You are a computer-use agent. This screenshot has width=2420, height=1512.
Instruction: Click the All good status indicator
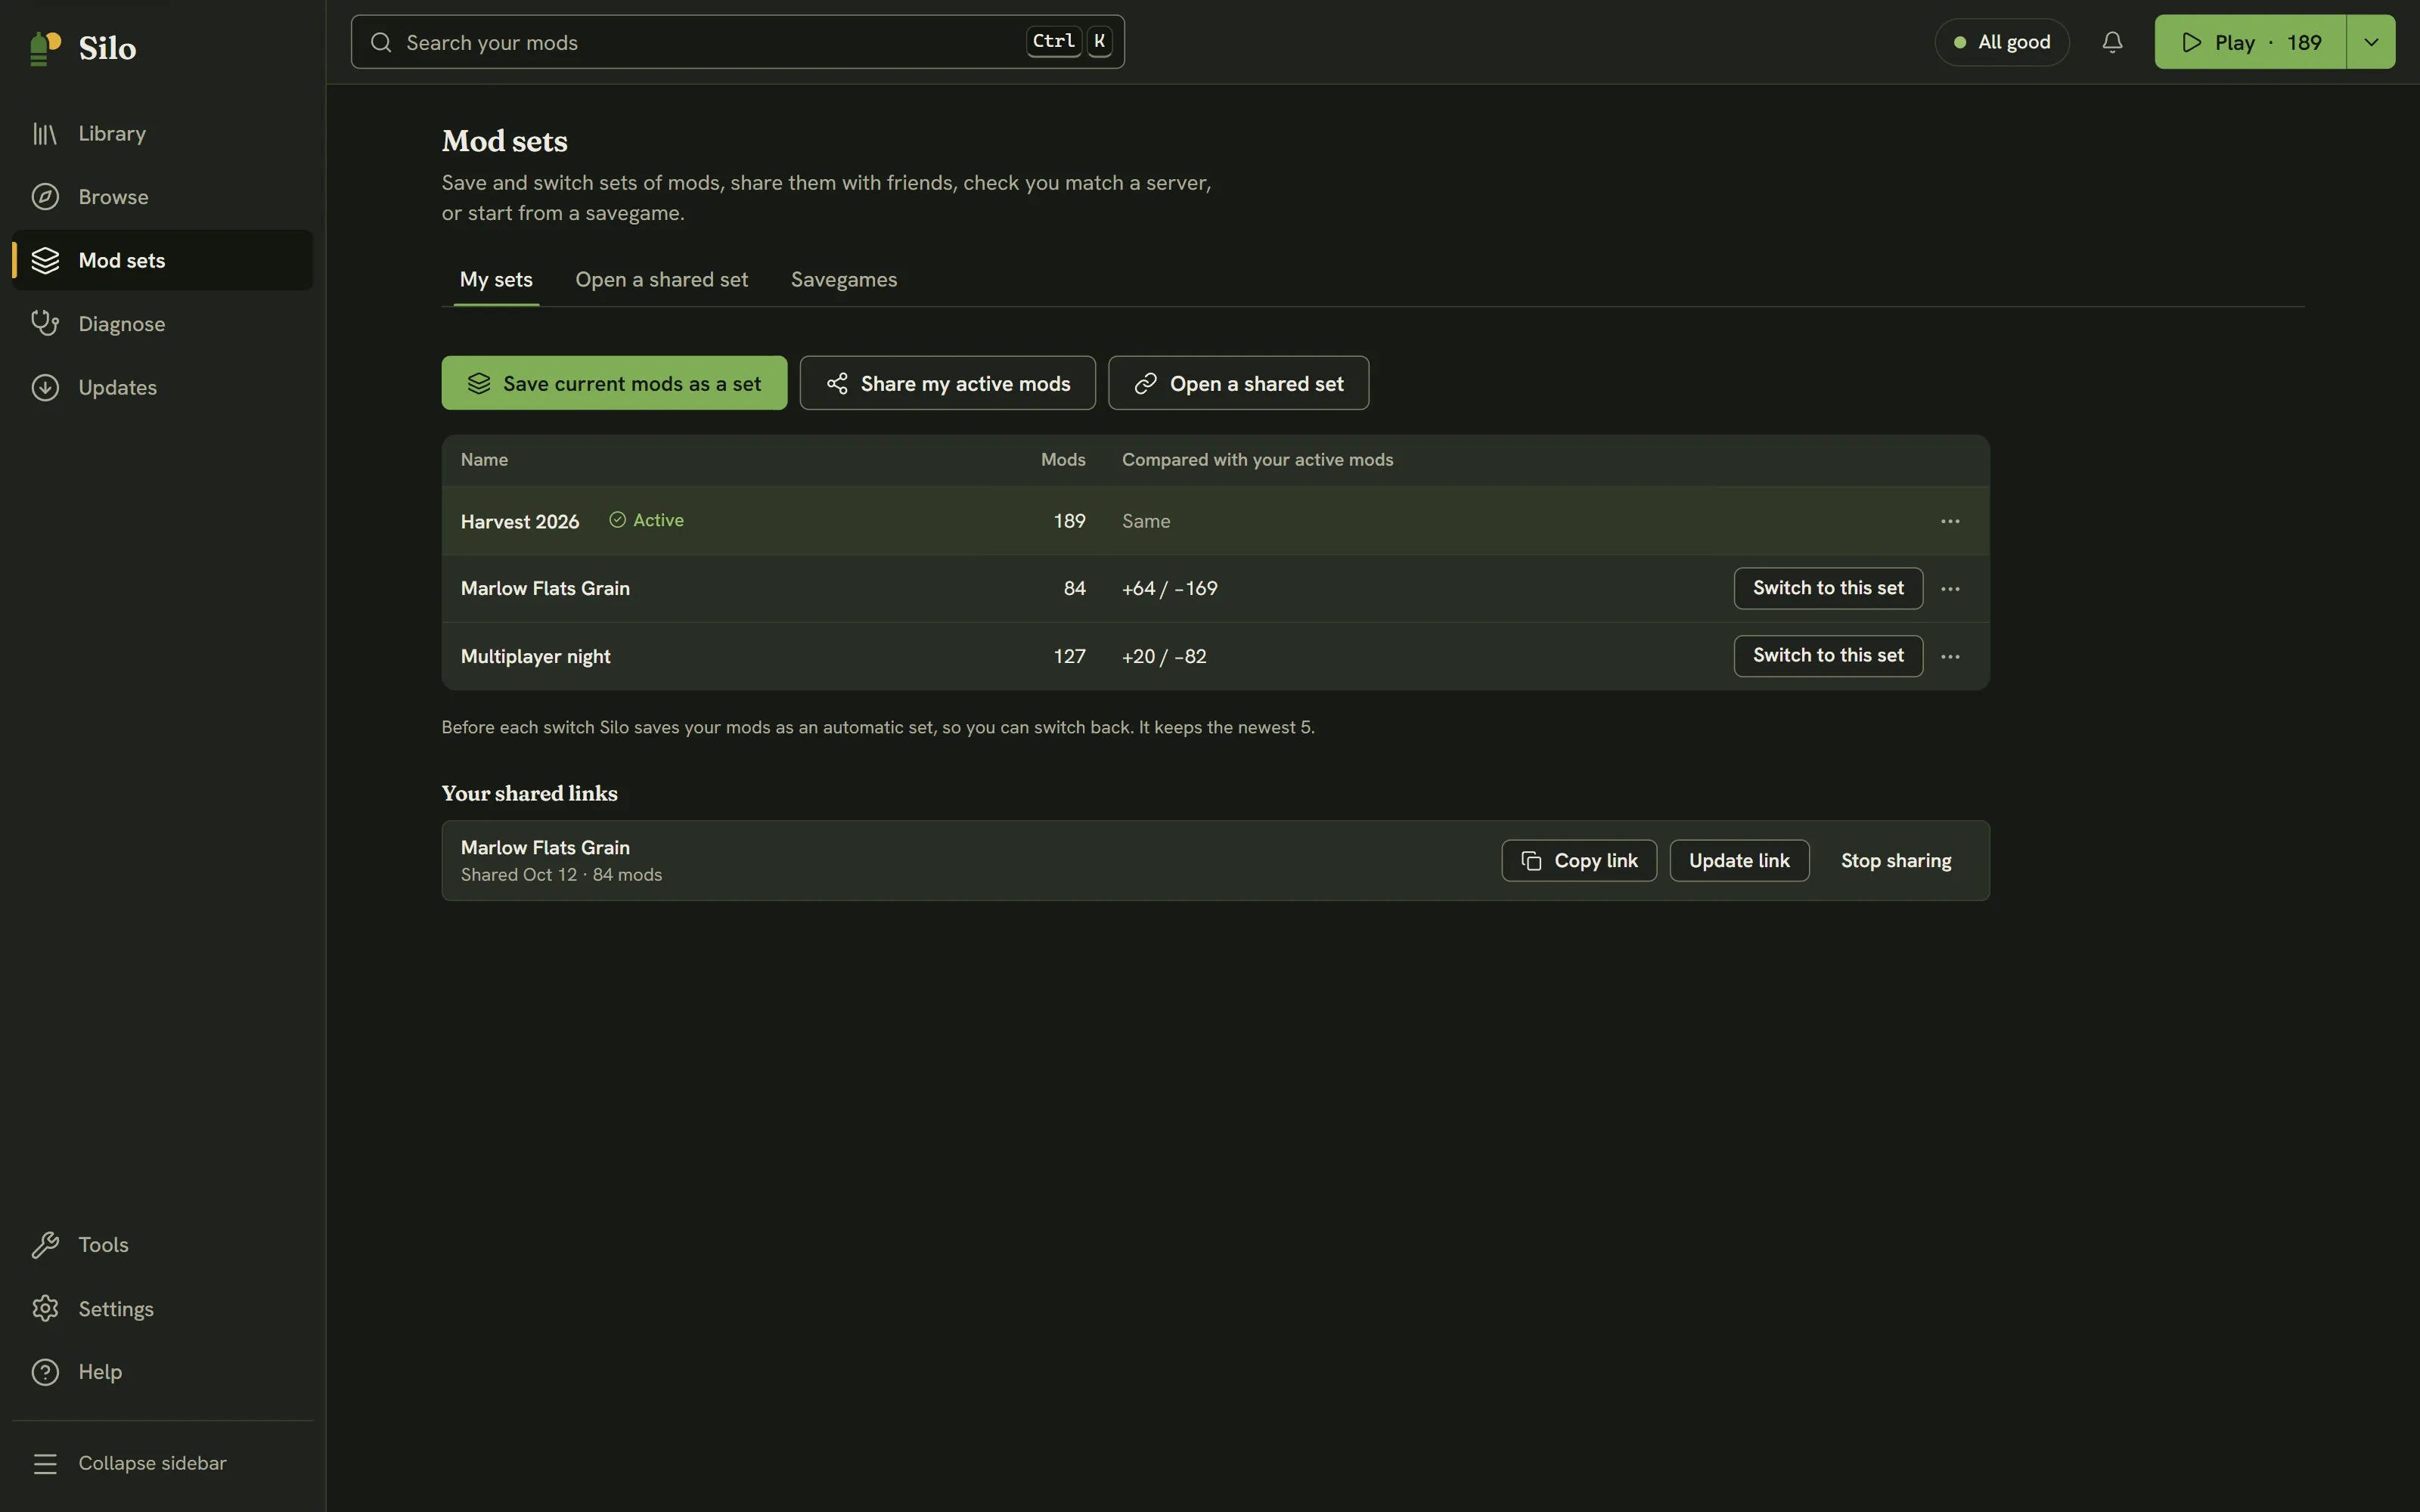point(2002,42)
